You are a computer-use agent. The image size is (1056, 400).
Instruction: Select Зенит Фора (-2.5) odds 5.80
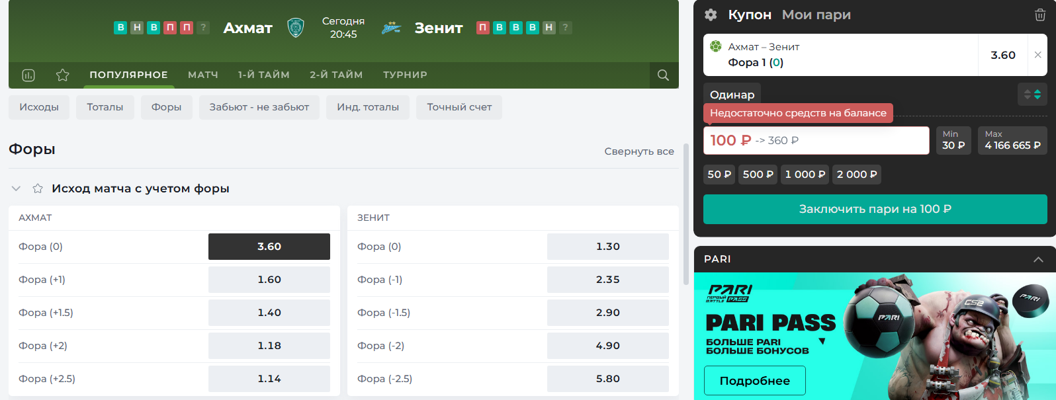[x=608, y=379]
